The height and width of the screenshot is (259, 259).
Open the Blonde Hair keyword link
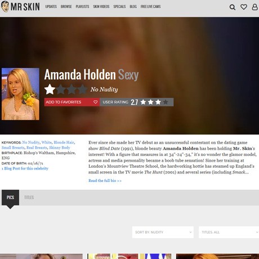point(64,142)
